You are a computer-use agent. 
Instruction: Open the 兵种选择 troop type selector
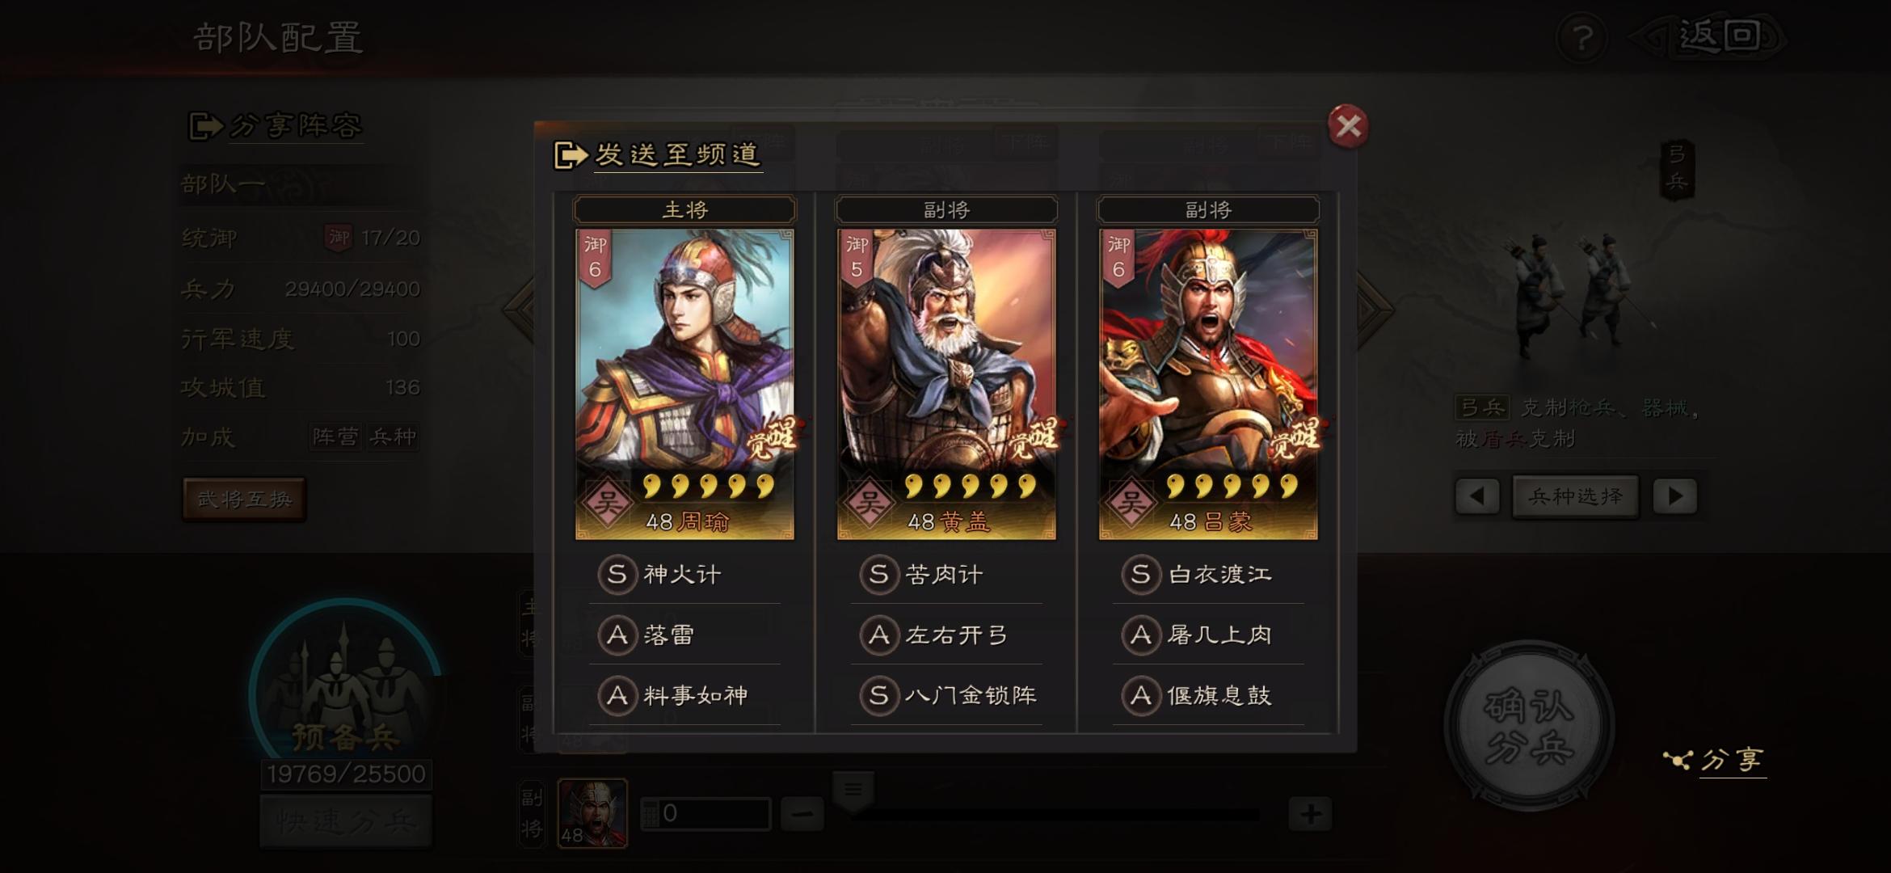click(x=1576, y=496)
